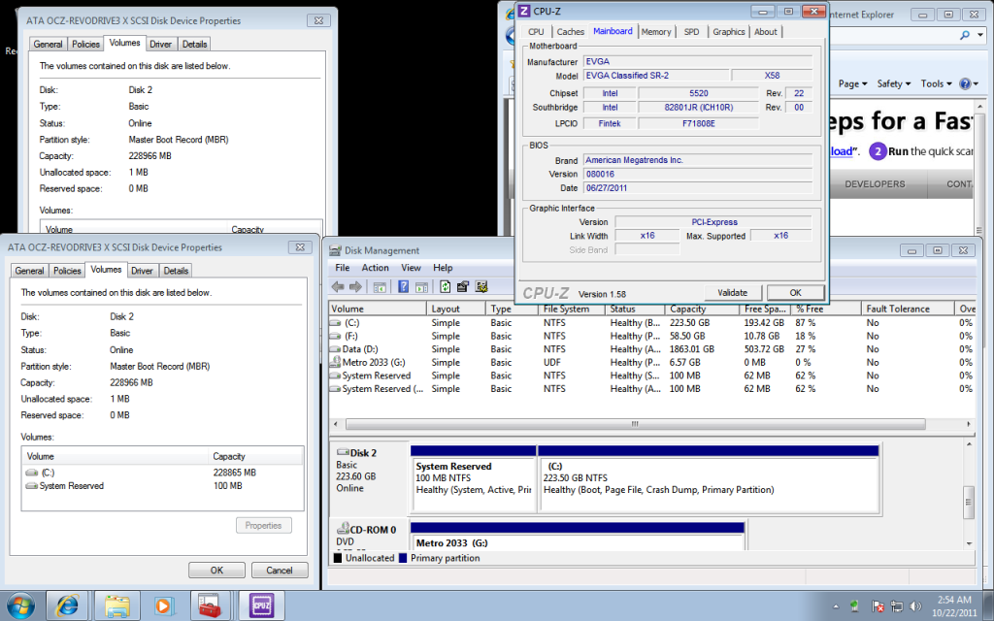Open Windows Media Player from the taskbar
Viewport: 994px width, 621px height.
pyautogui.click(x=163, y=605)
